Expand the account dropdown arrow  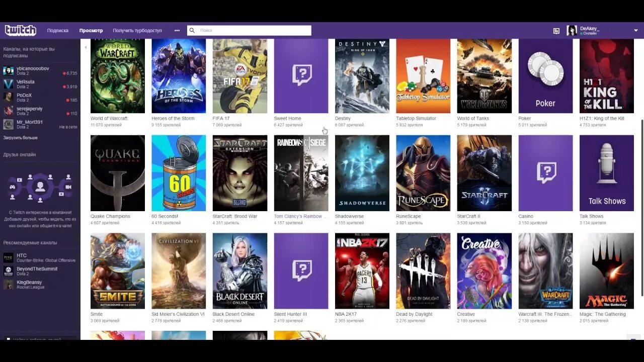(x=636, y=31)
